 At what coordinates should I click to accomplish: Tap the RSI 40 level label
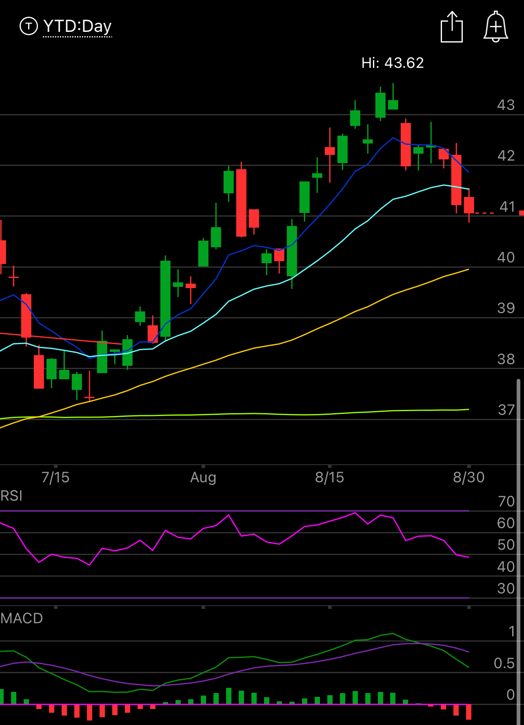coord(506,567)
